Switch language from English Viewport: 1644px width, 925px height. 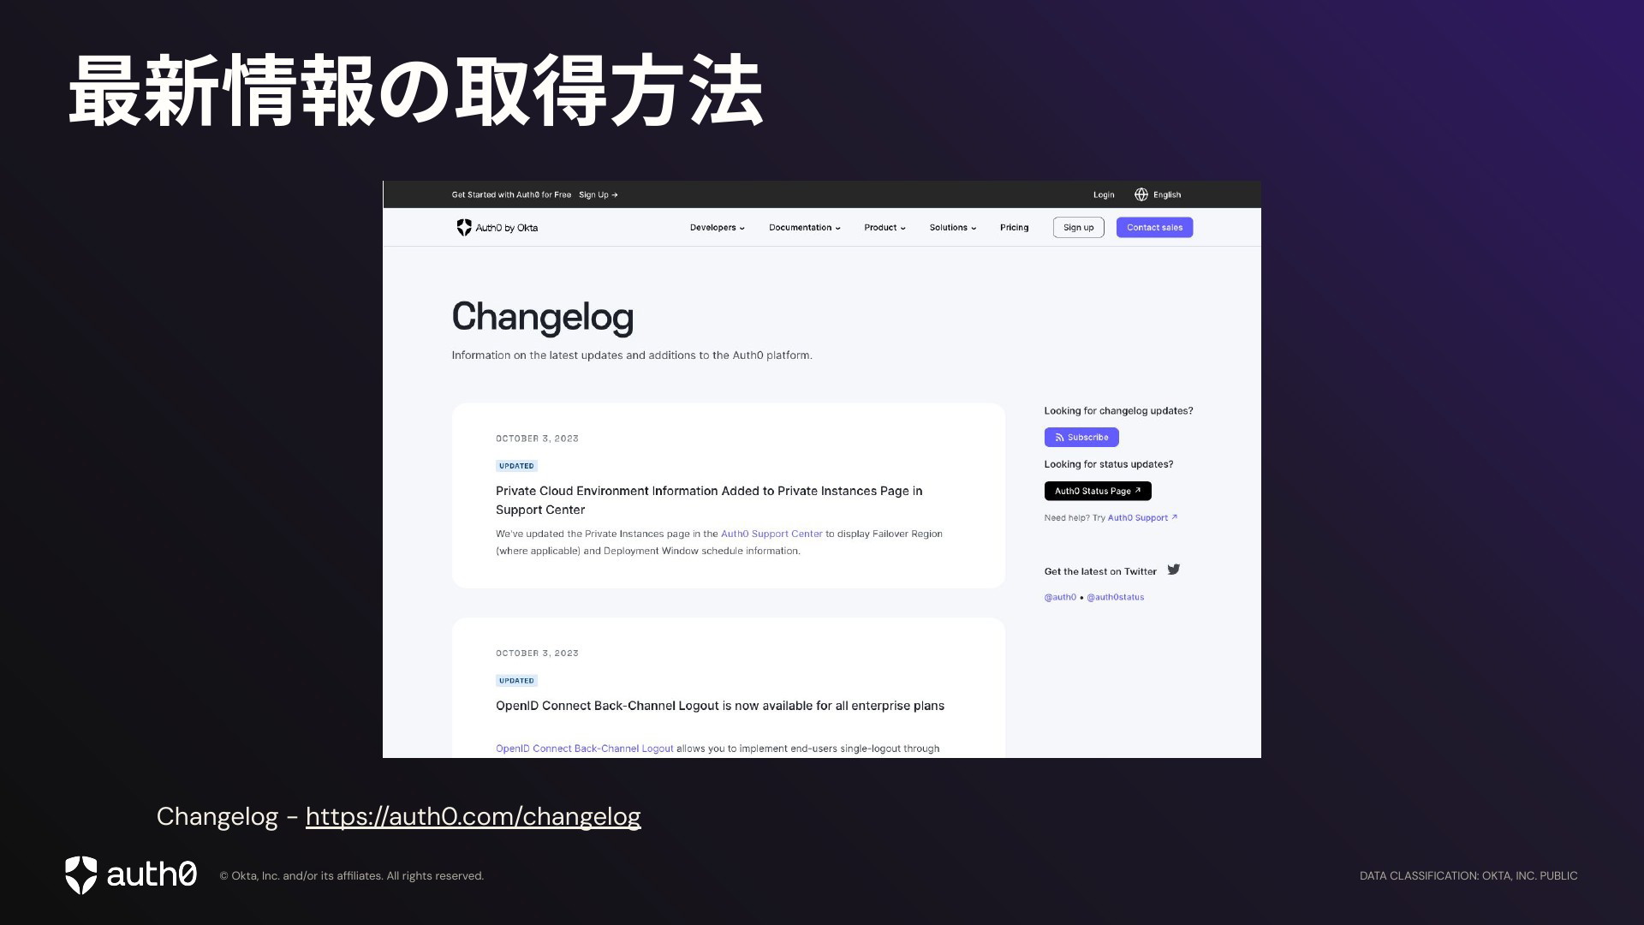tap(1167, 195)
